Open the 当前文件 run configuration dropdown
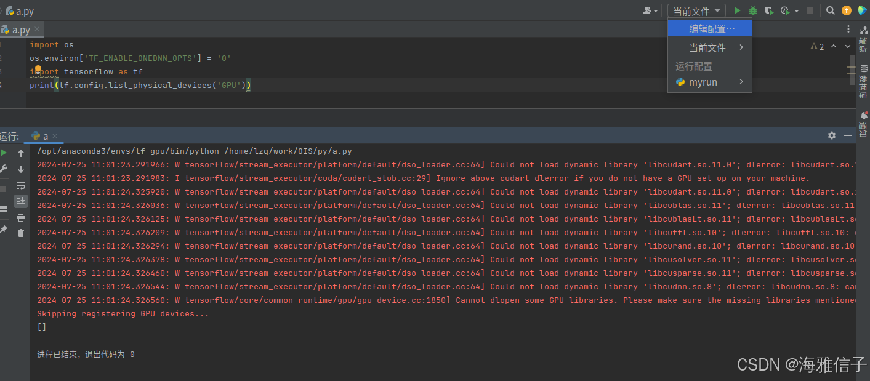870x381 pixels. click(696, 11)
